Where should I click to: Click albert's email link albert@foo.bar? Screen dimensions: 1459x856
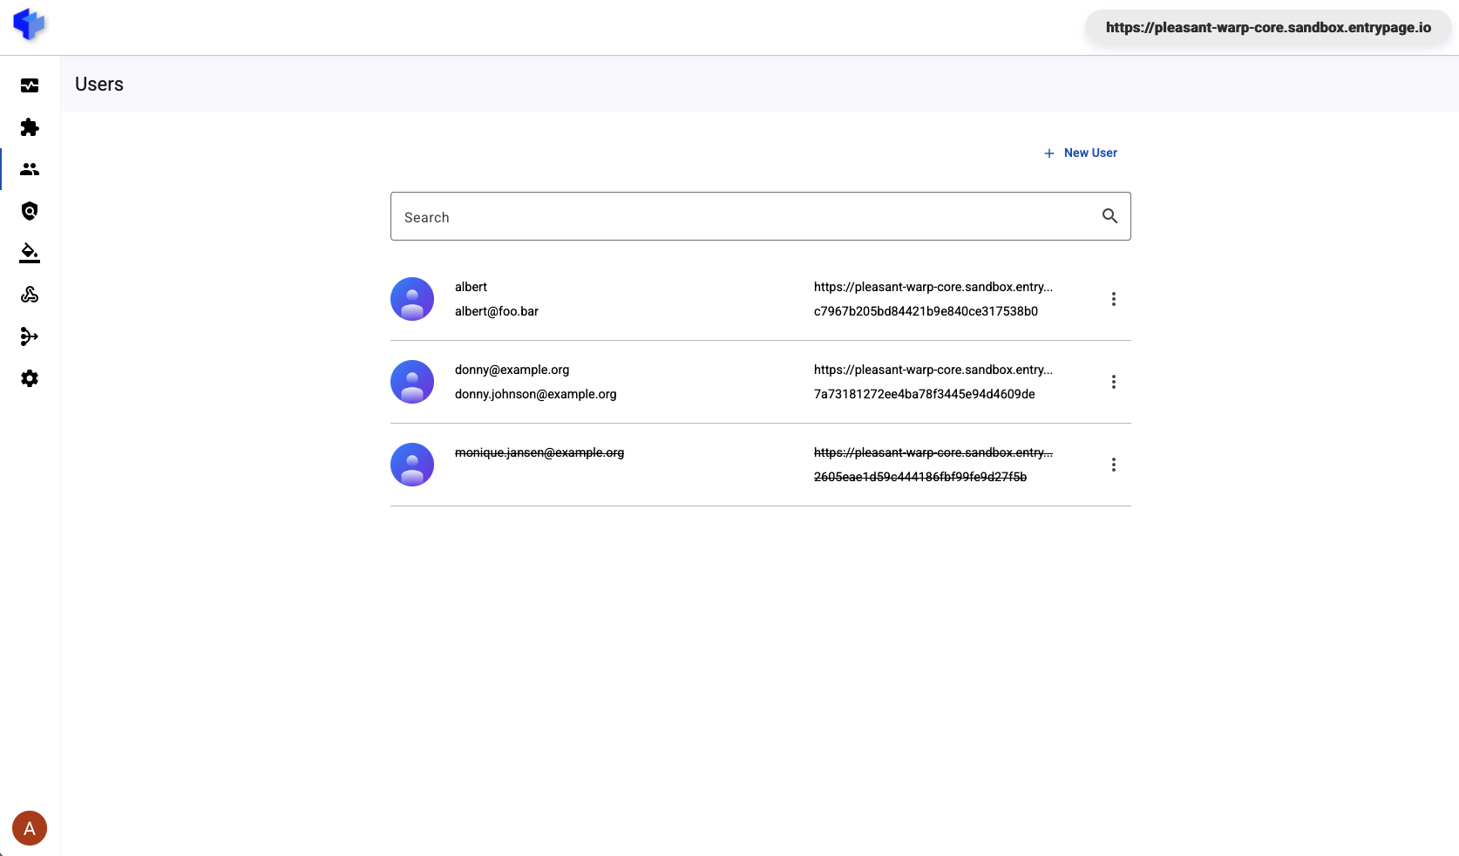(x=496, y=311)
